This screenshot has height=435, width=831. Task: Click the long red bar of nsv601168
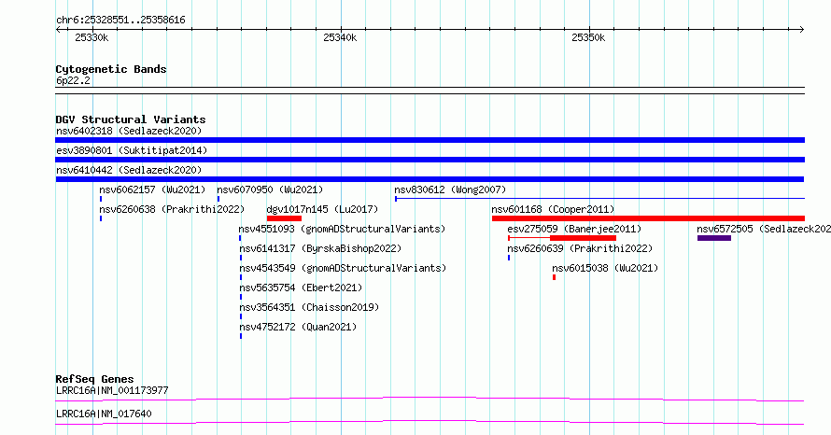tap(648, 218)
